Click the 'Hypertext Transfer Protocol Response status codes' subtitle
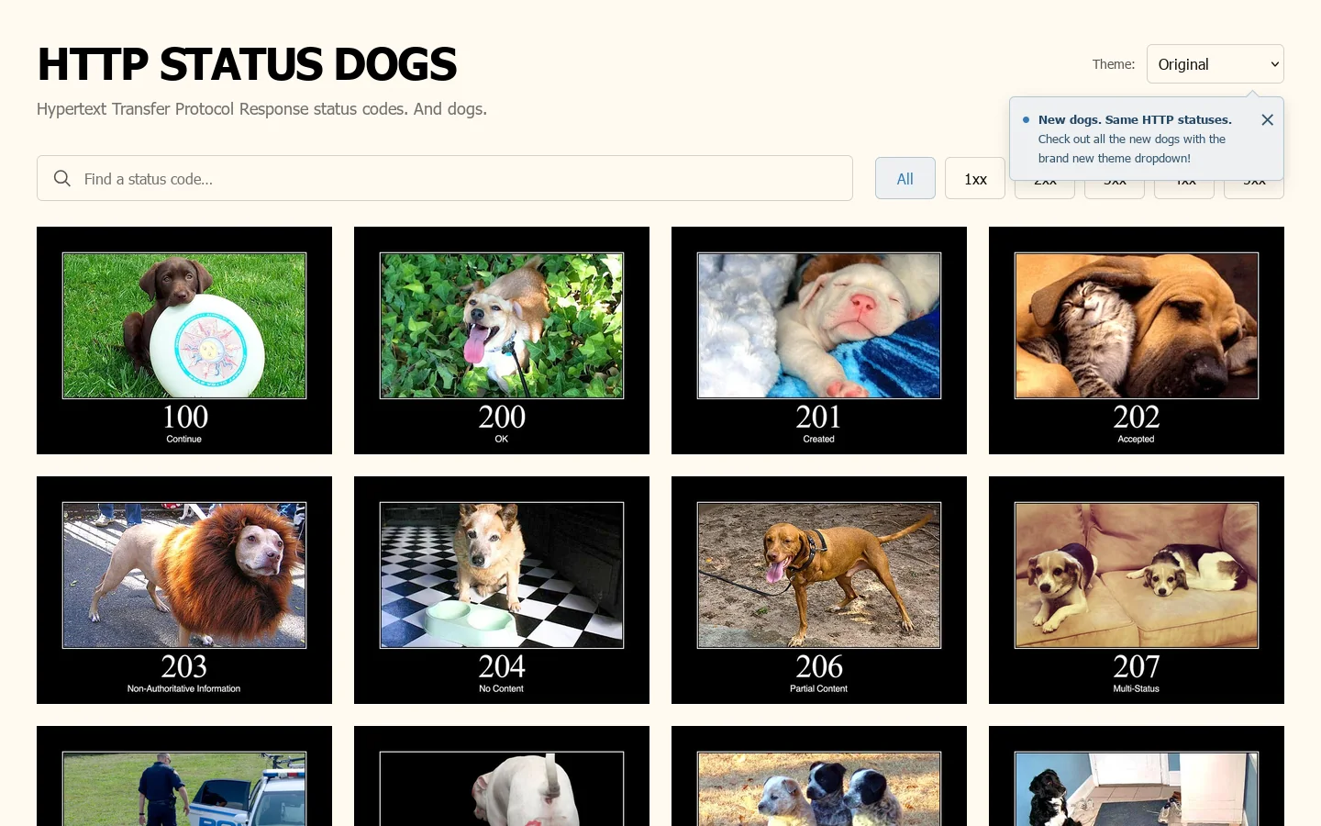Screen dimensions: 1321x826 coord(261,109)
